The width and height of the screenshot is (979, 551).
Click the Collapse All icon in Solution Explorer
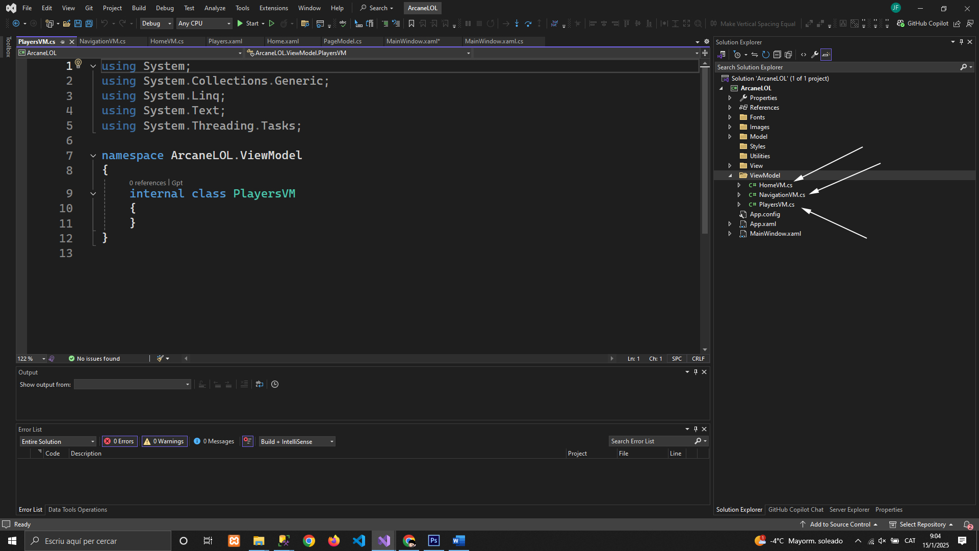(x=777, y=55)
